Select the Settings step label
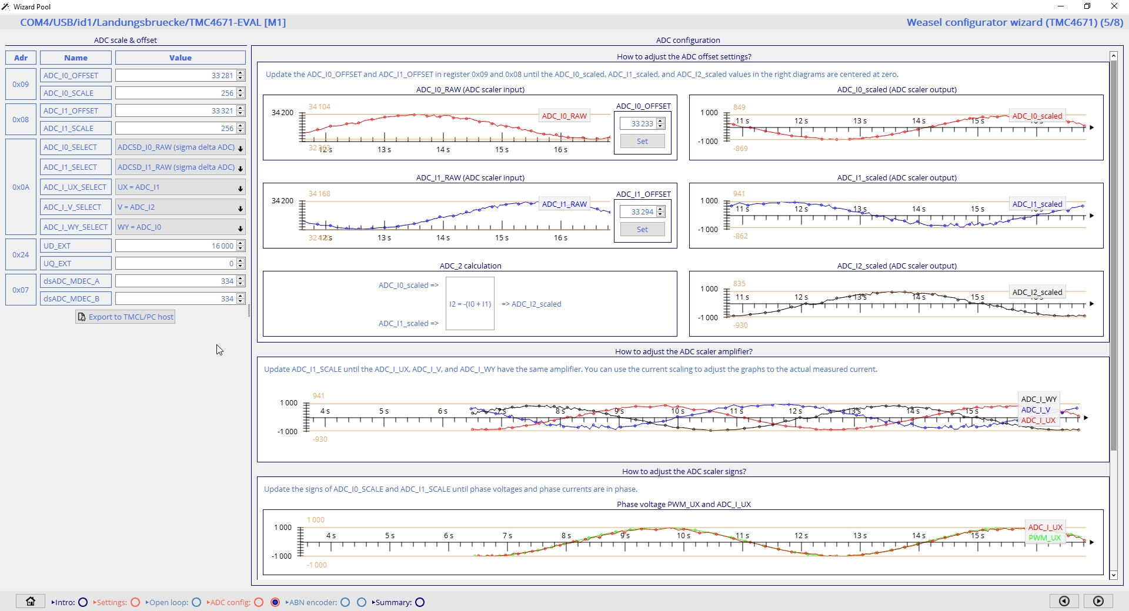This screenshot has width=1129, height=611. pos(109,602)
